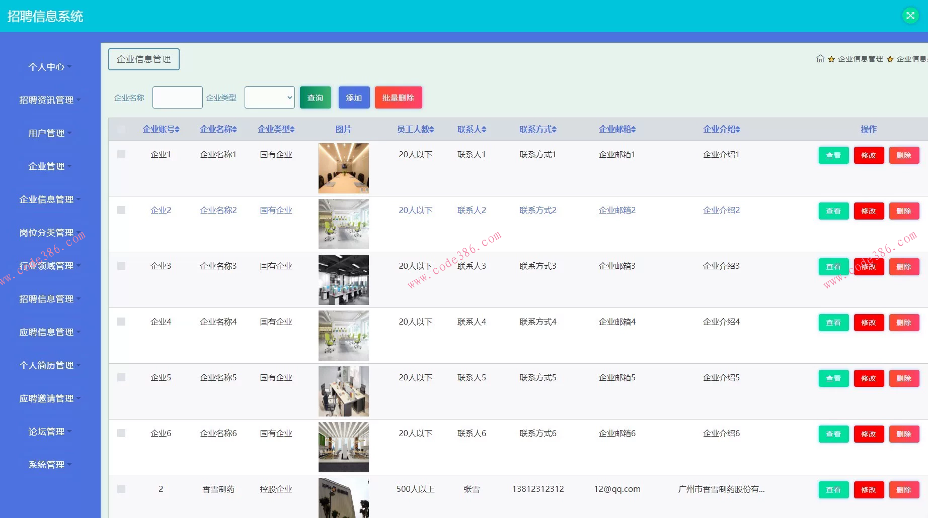Viewport: 928px width, 518px height.
Task: Check the checkbox for row 企业1
Action: (121, 154)
